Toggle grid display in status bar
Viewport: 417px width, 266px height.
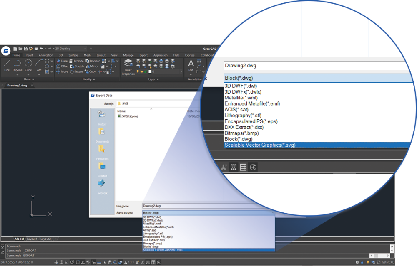point(61,262)
